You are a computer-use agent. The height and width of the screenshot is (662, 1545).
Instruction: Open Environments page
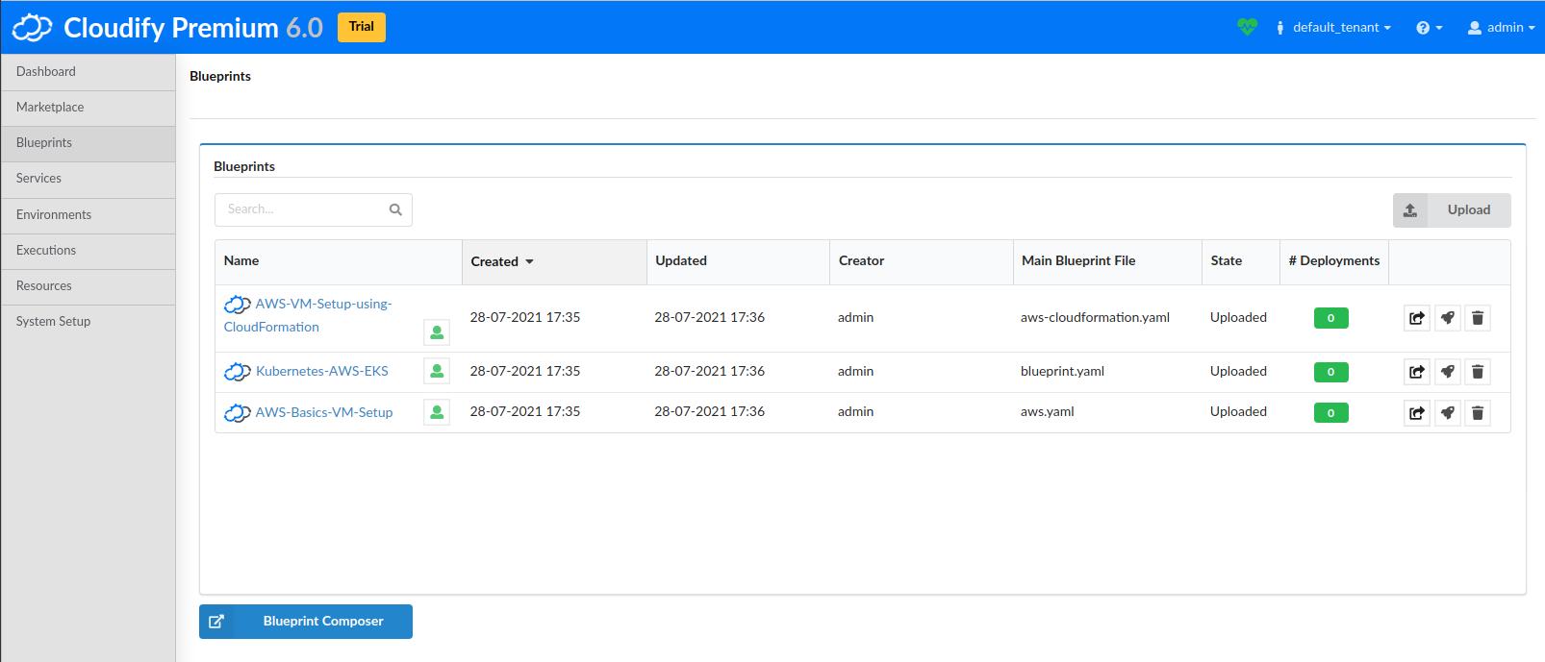88,215
